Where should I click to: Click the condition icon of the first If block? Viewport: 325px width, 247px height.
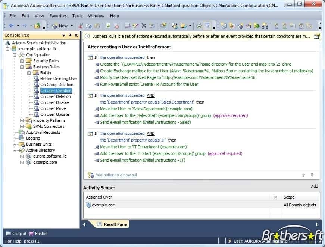click(x=90, y=57)
